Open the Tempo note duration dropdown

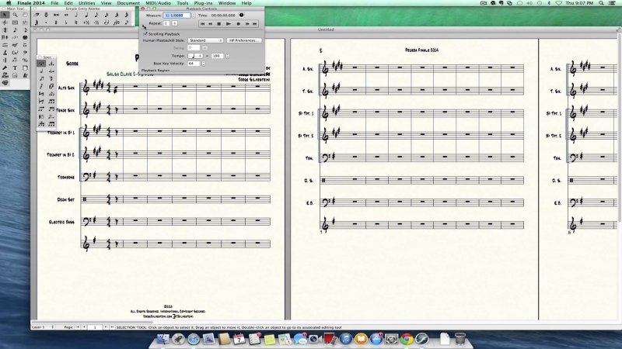[x=195, y=56]
